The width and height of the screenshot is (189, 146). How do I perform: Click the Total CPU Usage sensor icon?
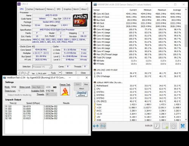point(94,57)
